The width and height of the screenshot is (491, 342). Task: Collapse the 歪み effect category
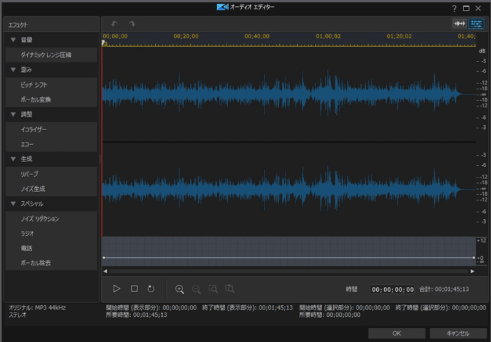14,70
